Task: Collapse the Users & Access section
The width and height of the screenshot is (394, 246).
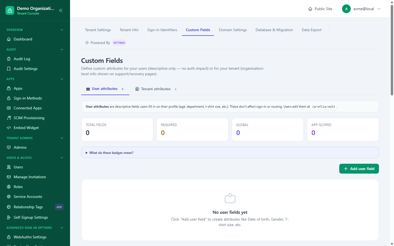Action: (62, 158)
